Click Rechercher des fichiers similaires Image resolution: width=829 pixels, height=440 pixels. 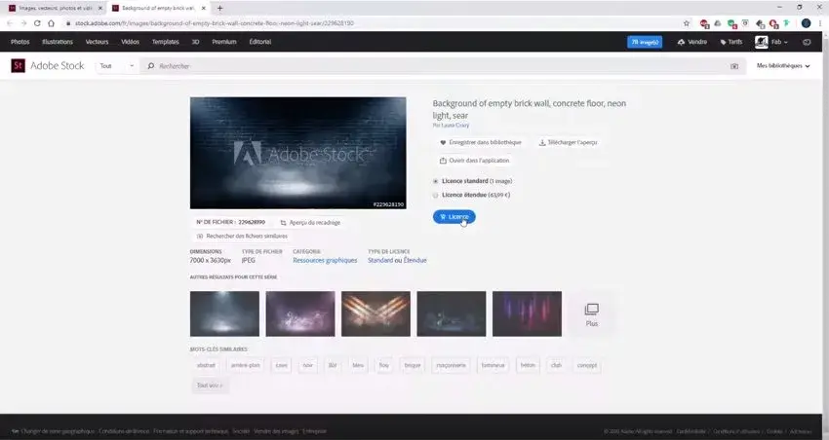click(242, 237)
